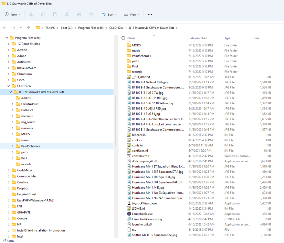284x243 pixels.
Task: Open the See more ellipsis menu
Action: click(150, 14)
